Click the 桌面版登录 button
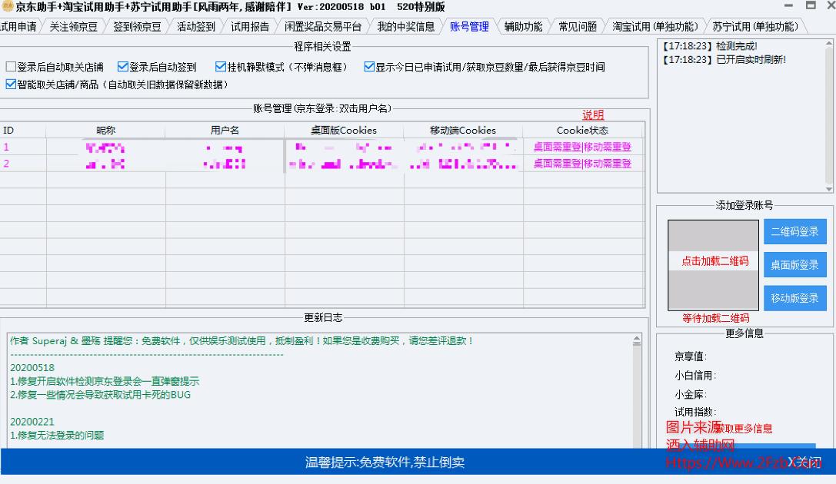Viewport: 836px width, 484px height. point(794,264)
